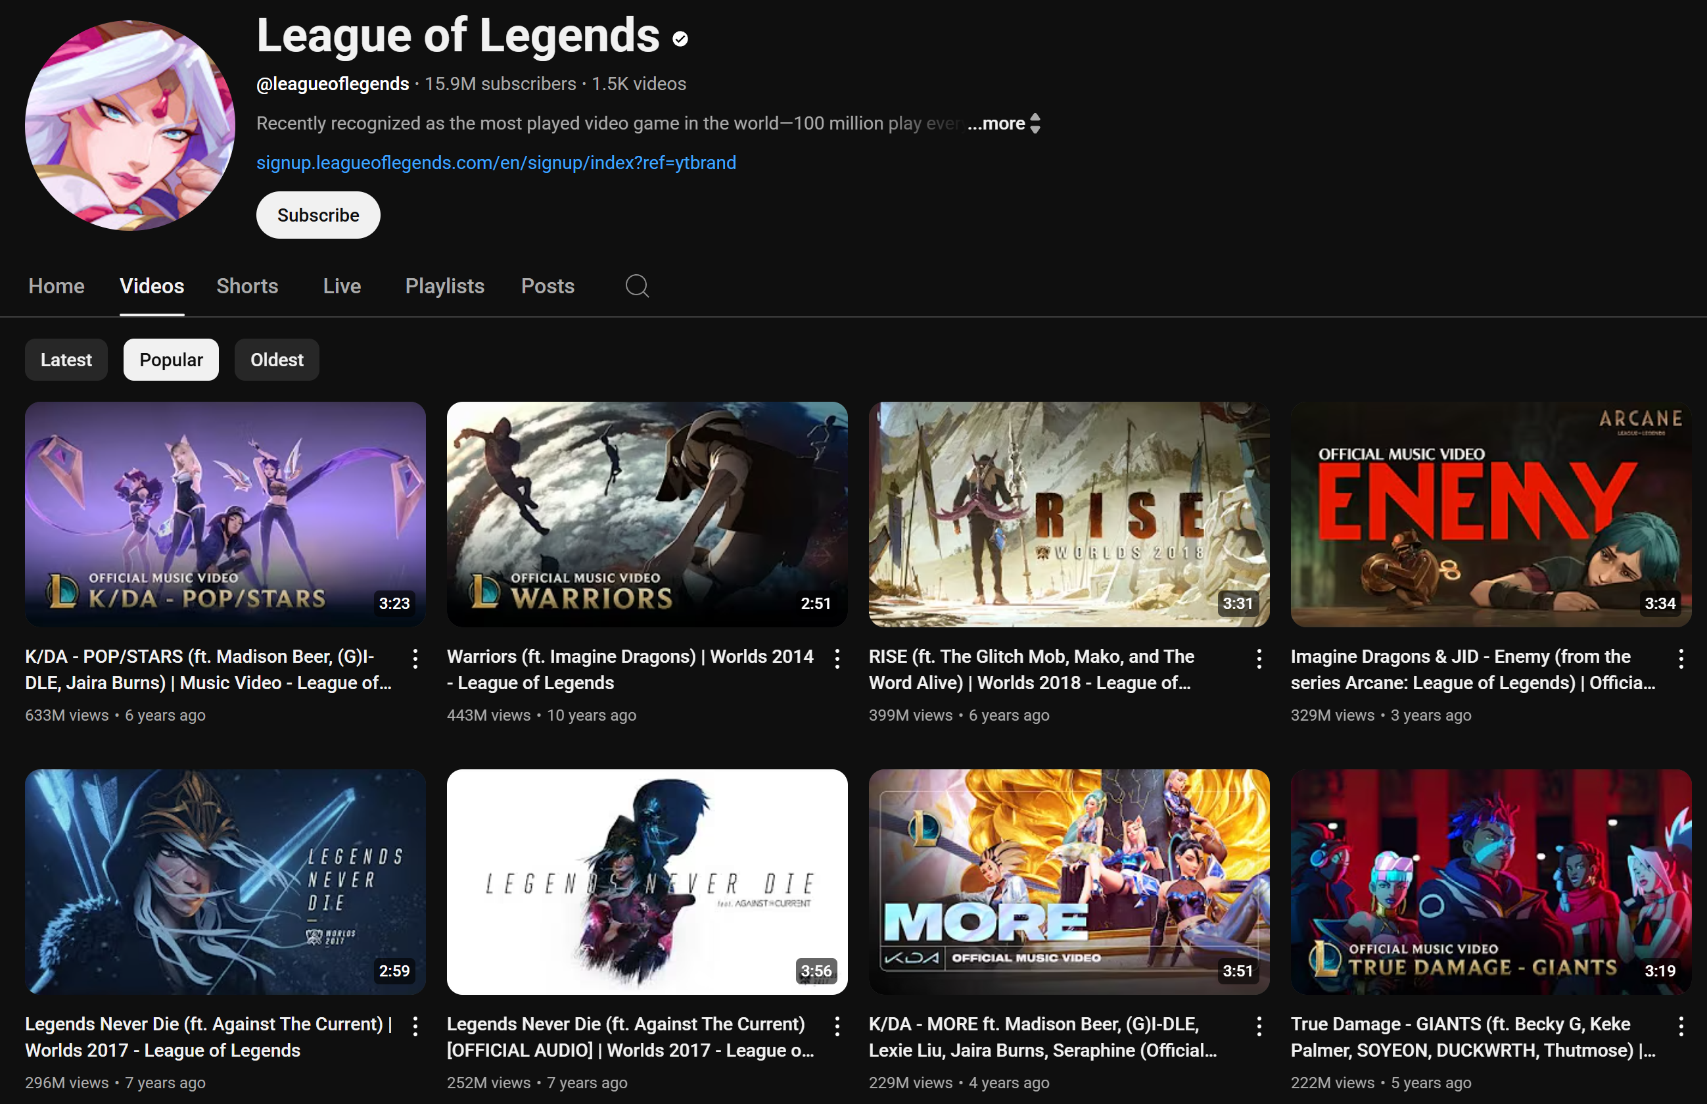
Task: Play the Arcane ENEMY thumbnail
Action: pos(1491,514)
